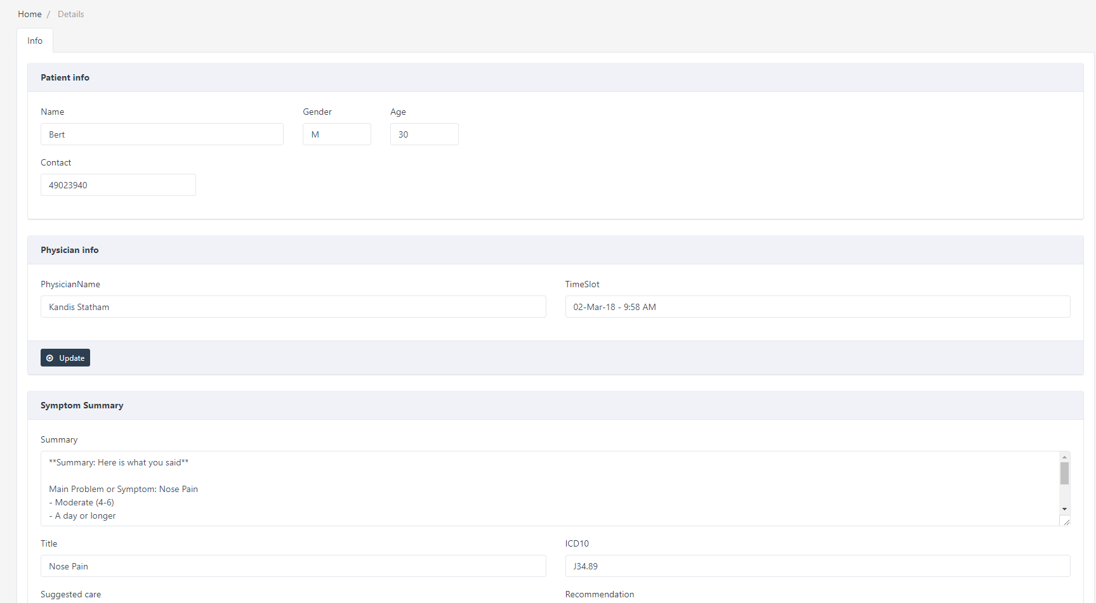Click the Summary label
The width and height of the screenshot is (1096, 603).
coord(59,439)
